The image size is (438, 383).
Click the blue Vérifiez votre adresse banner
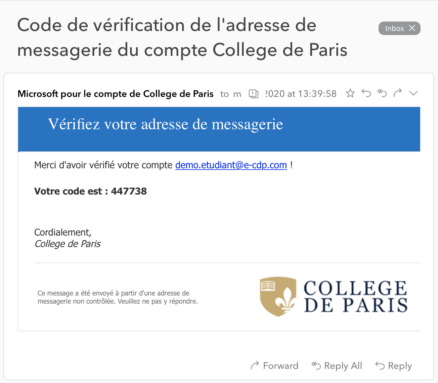pos(219,129)
